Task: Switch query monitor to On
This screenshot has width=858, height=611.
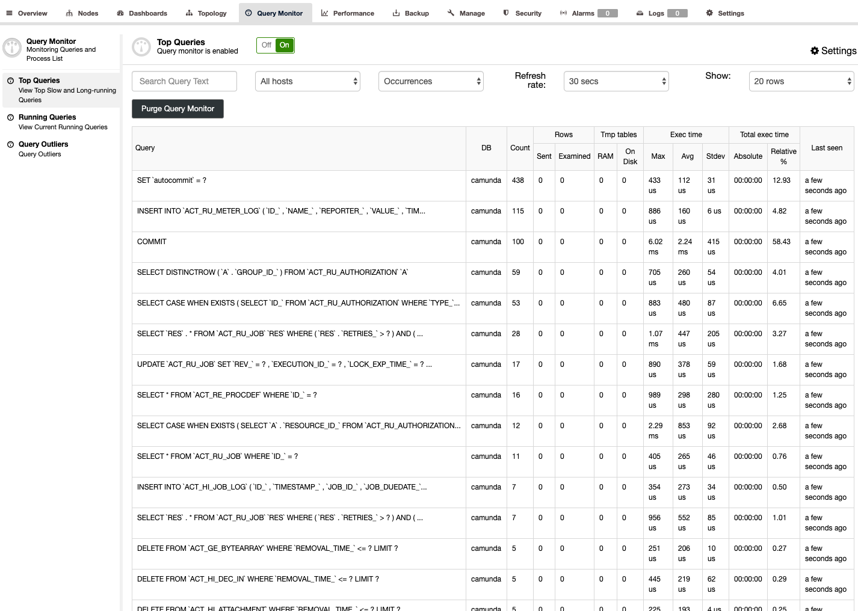Action: coord(285,45)
